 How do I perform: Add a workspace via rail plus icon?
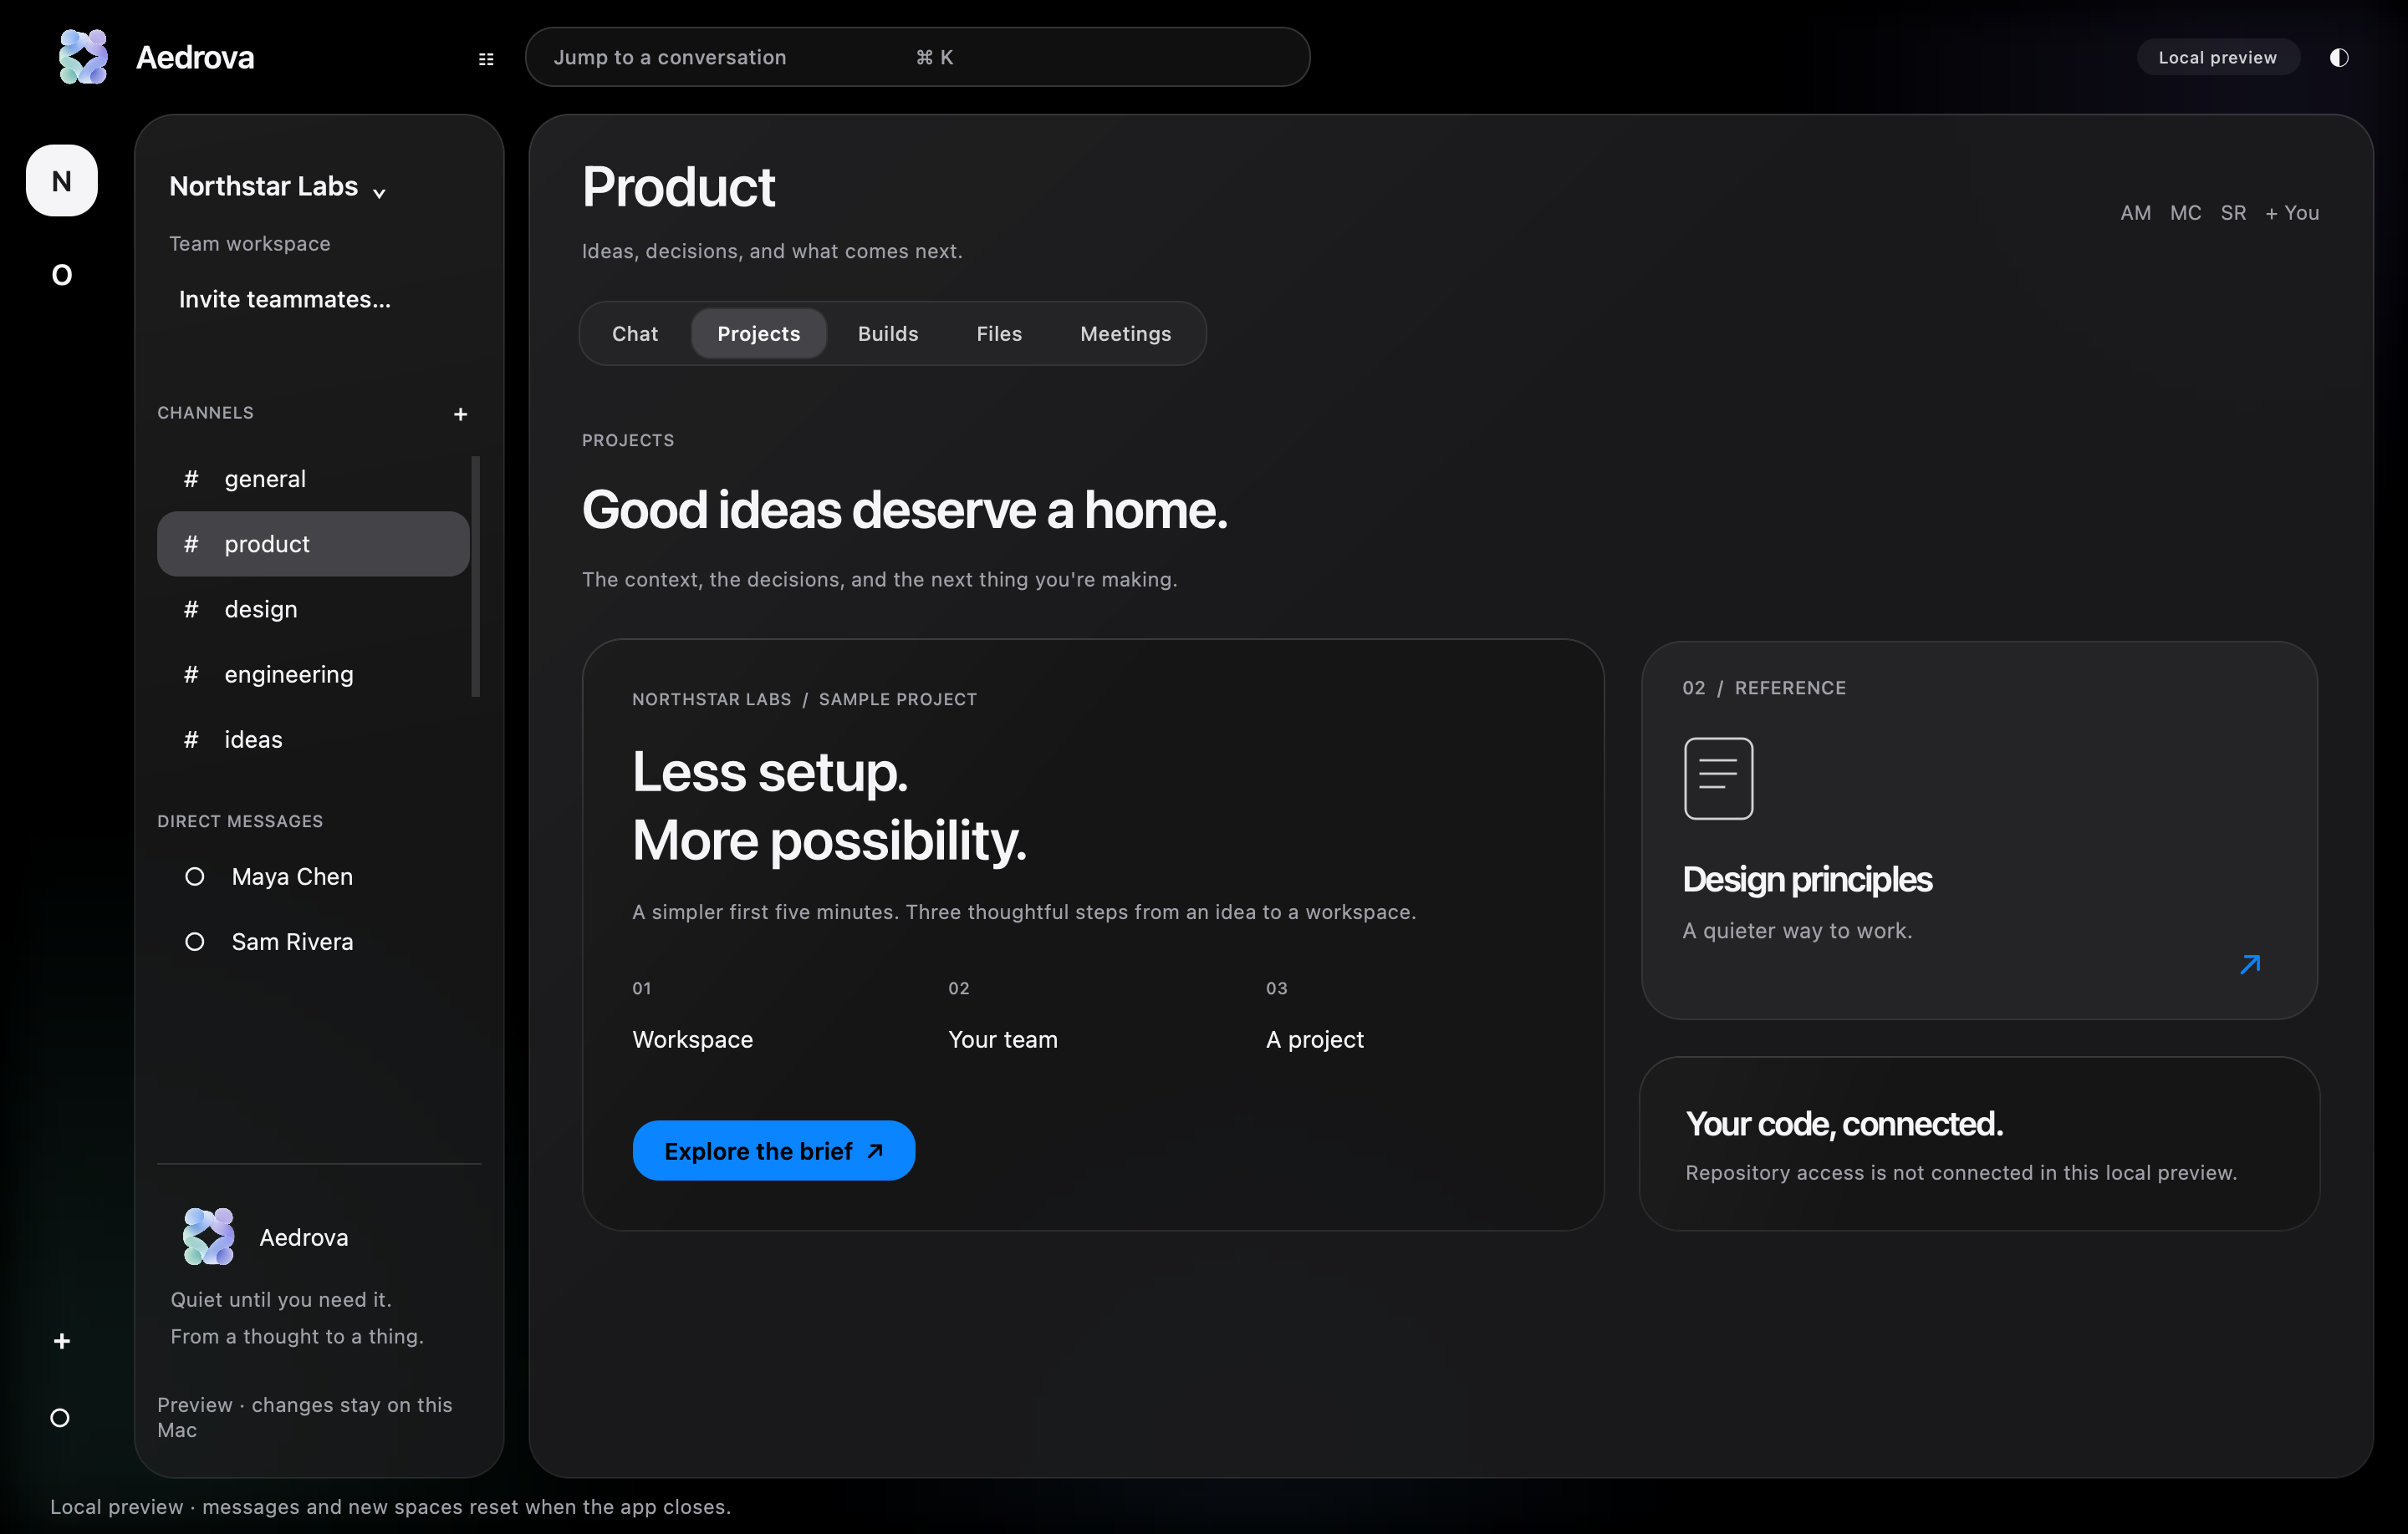tap(62, 1341)
